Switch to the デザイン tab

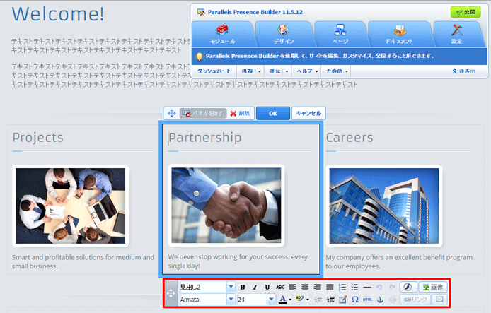pos(282,34)
